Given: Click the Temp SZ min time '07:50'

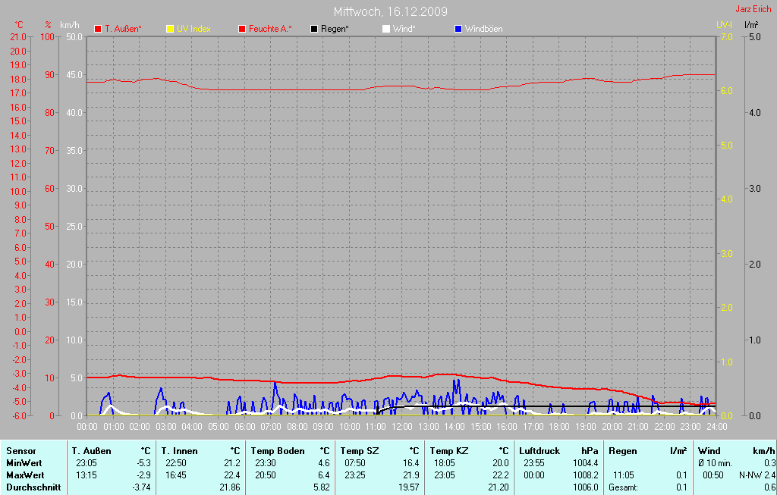Looking at the screenshot, I should [355, 463].
